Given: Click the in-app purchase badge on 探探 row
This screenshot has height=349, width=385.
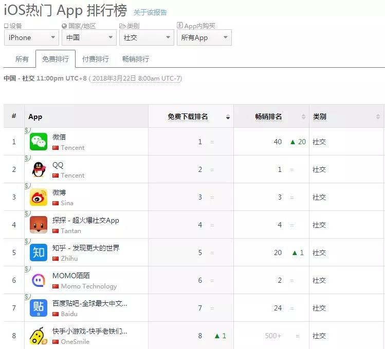Looking at the screenshot, I should tap(28, 214).
